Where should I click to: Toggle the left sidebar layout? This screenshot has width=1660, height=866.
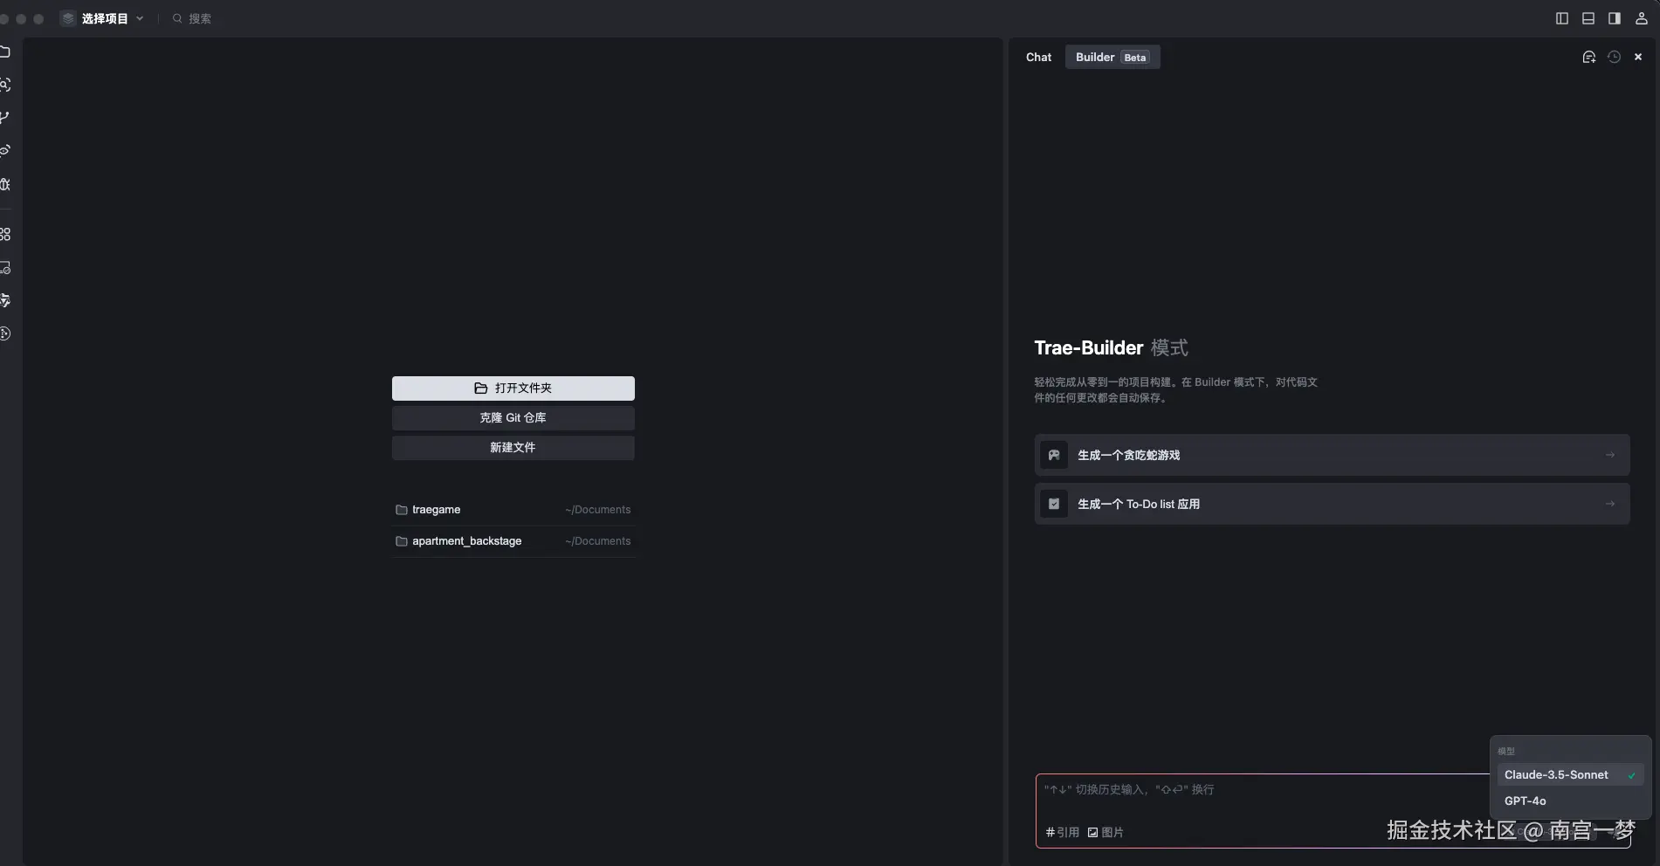pos(1562,18)
